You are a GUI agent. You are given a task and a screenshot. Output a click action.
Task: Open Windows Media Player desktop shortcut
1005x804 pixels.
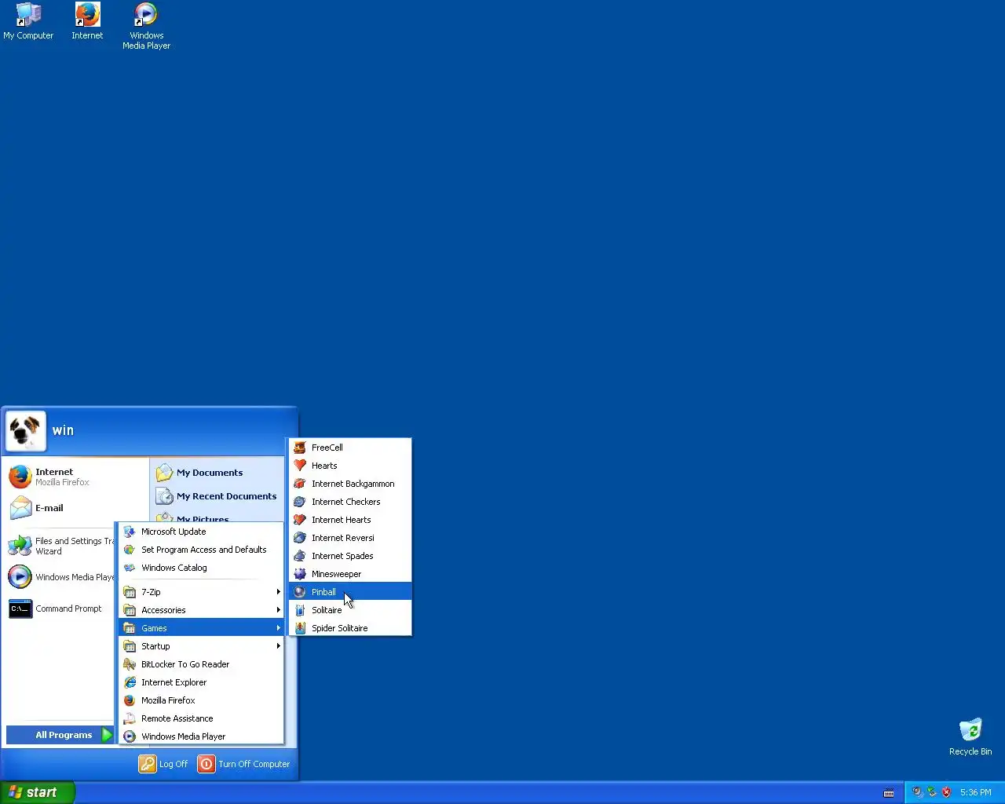point(146,26)
